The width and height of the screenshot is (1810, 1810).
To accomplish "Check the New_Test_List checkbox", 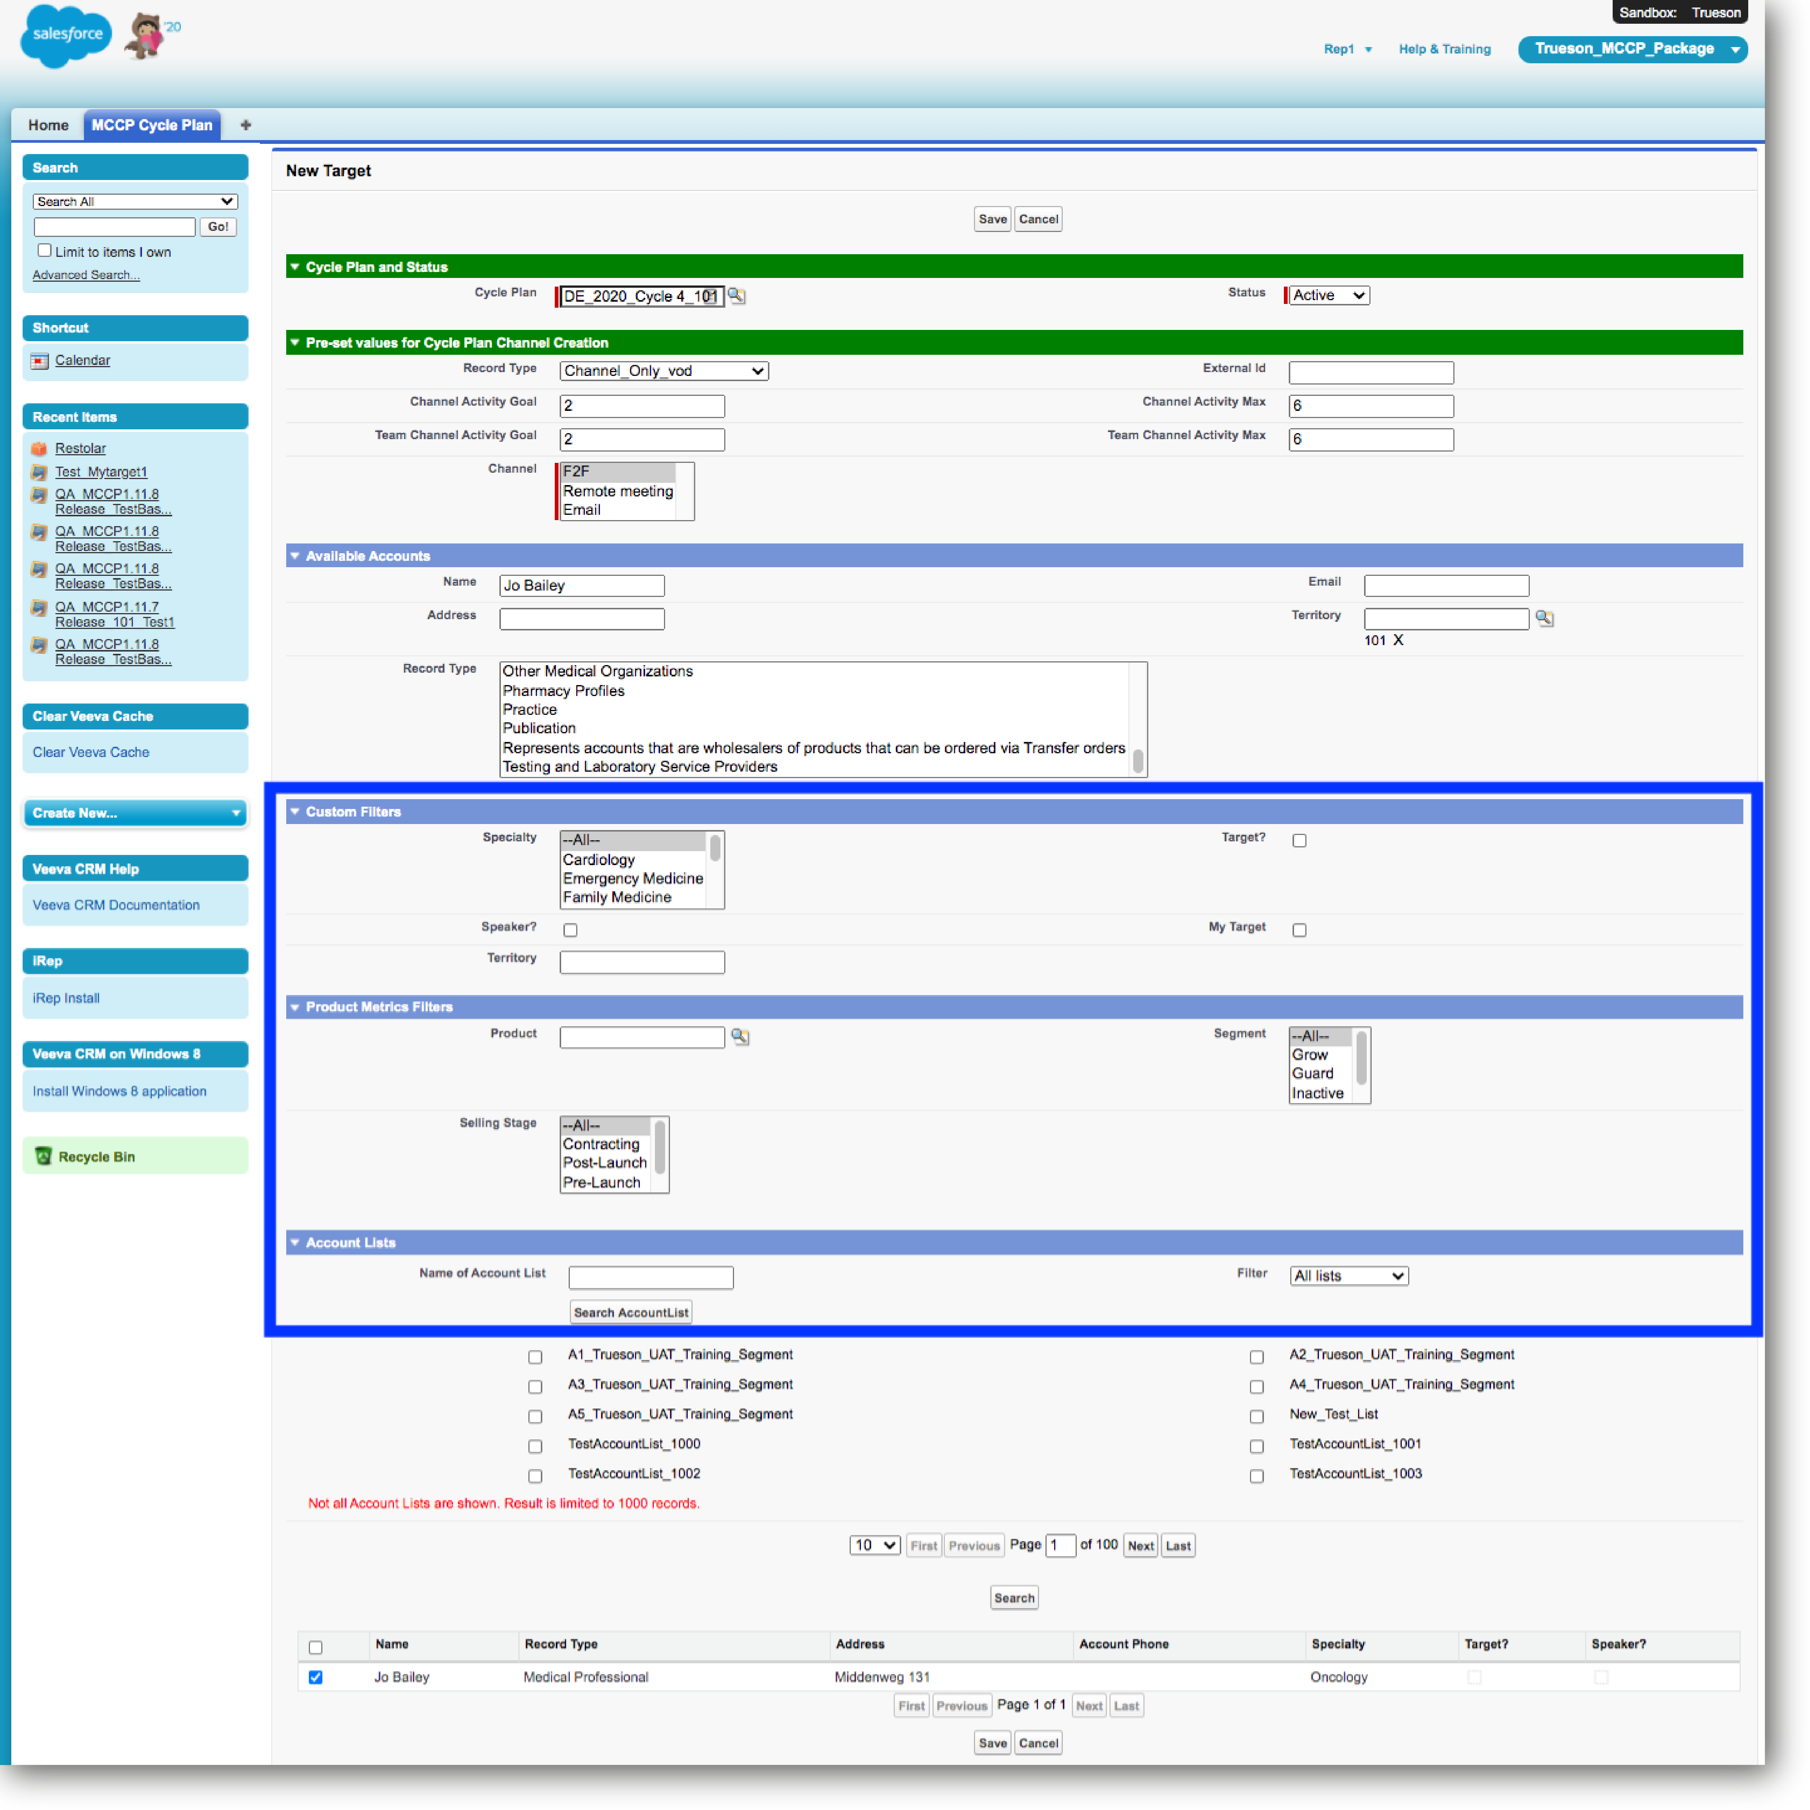I will pos(1256,1416).
